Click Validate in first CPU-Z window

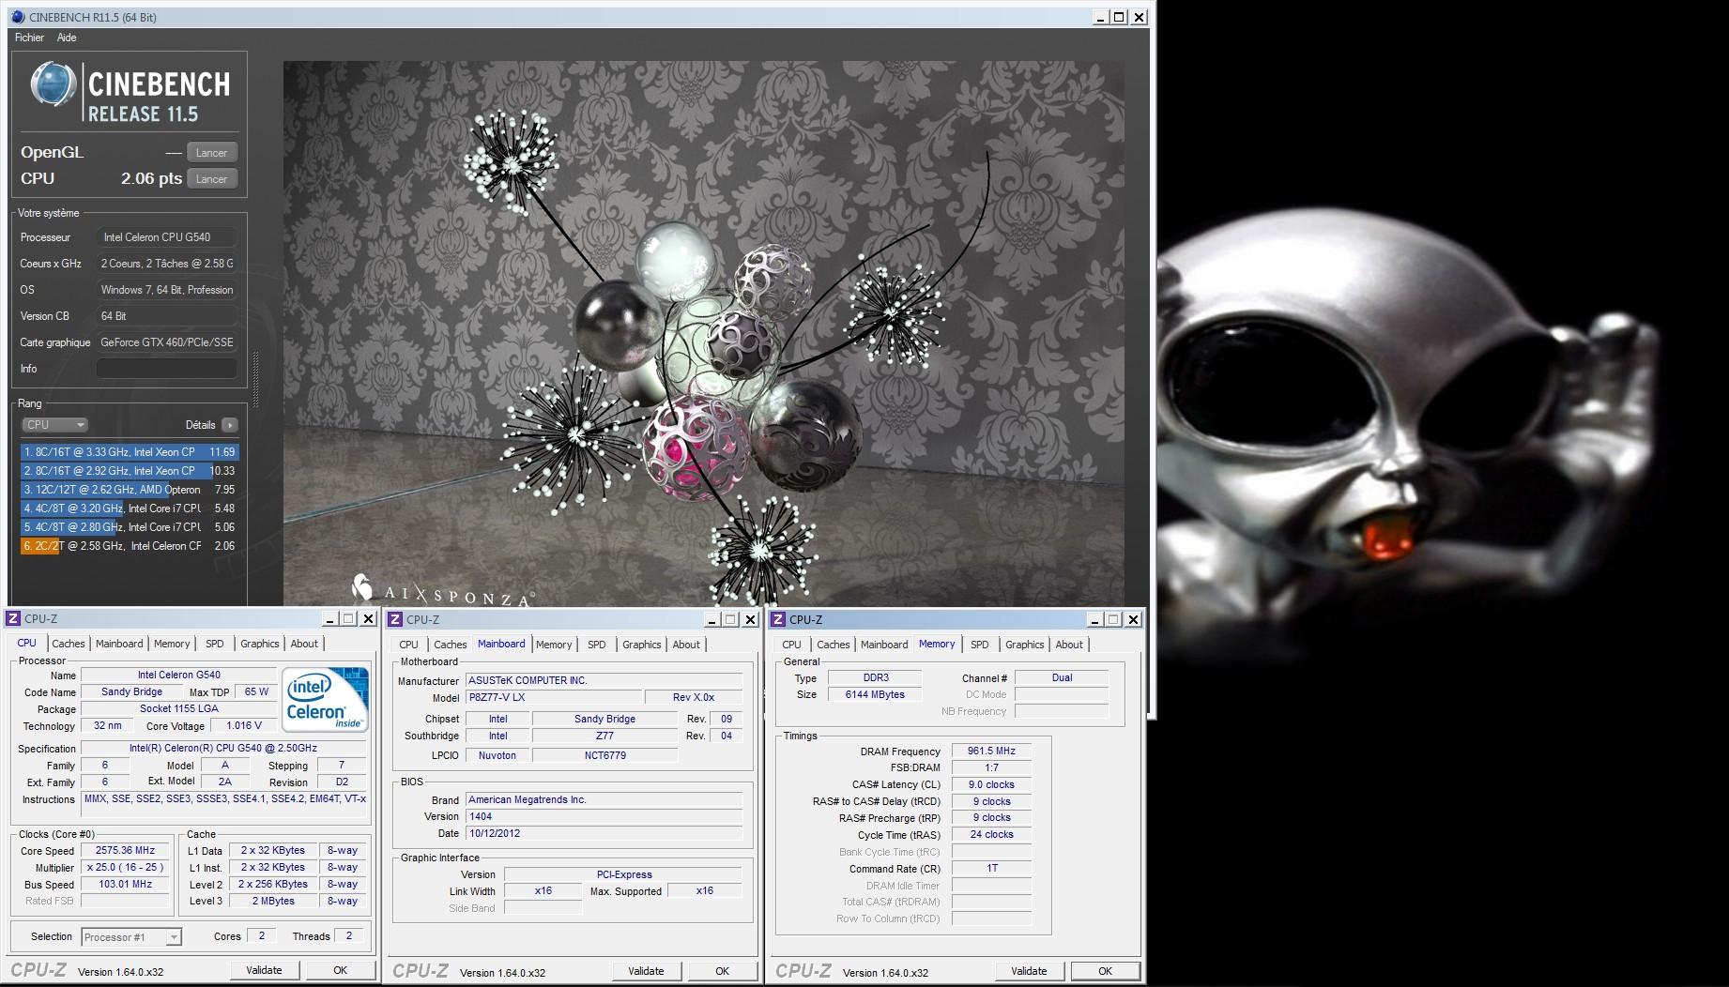point(264,970)
